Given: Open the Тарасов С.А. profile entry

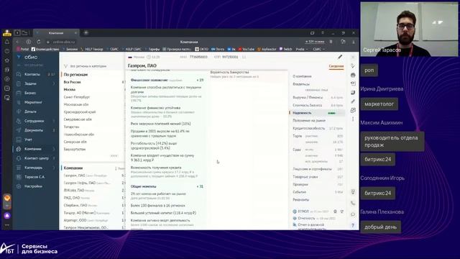Looking at the screenshot, I should (x=34, y=177).
